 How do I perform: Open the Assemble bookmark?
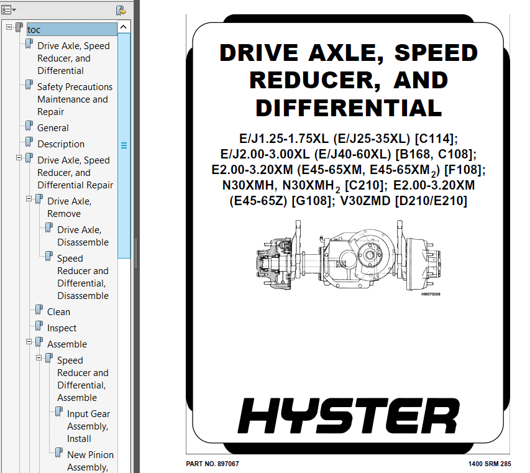(x=67, y=344)
